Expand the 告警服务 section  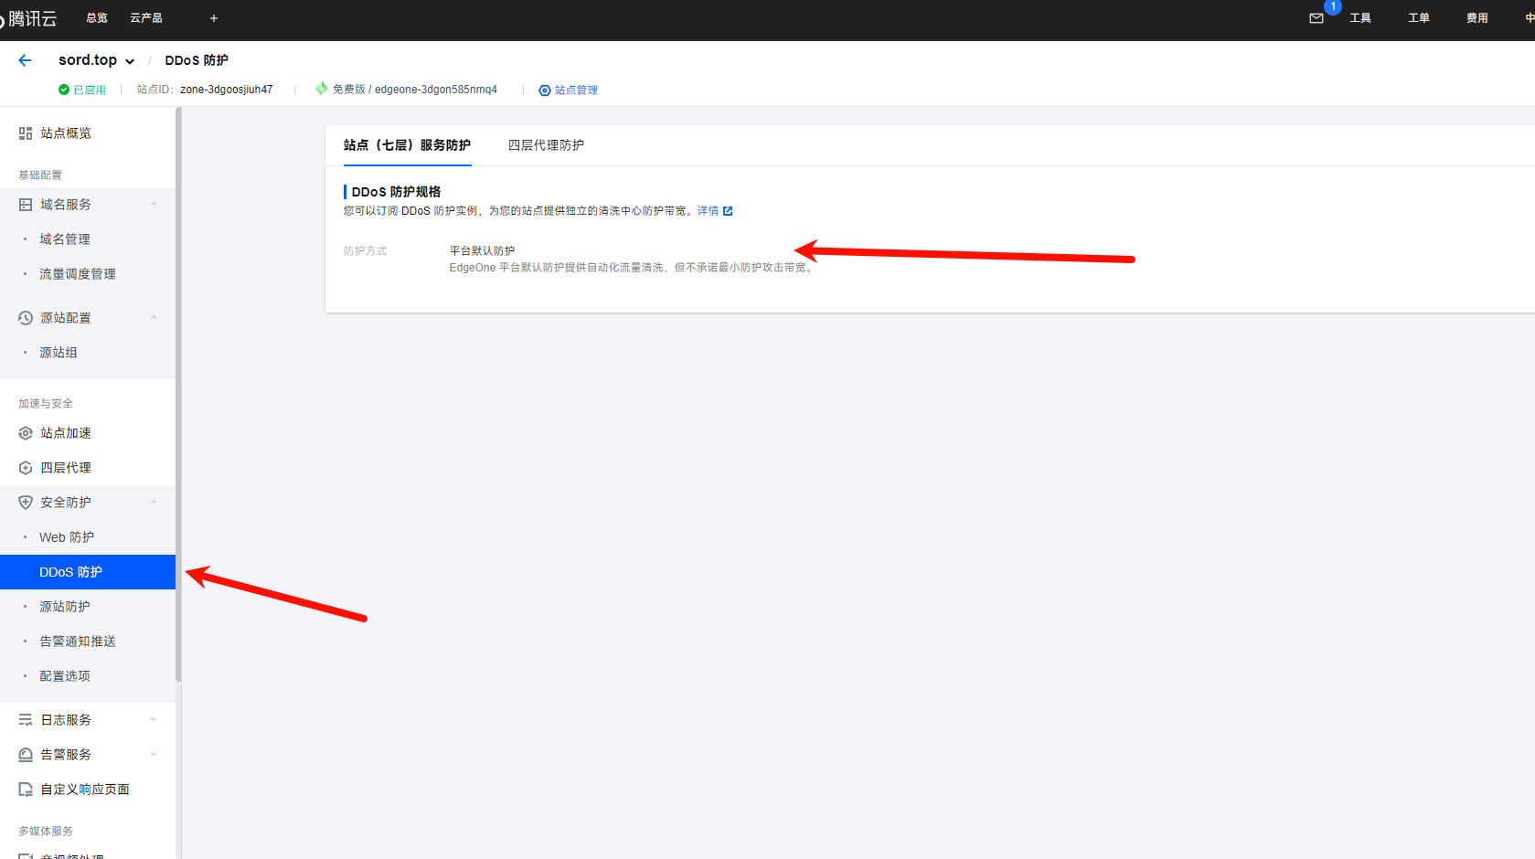(x=154, y=755)
